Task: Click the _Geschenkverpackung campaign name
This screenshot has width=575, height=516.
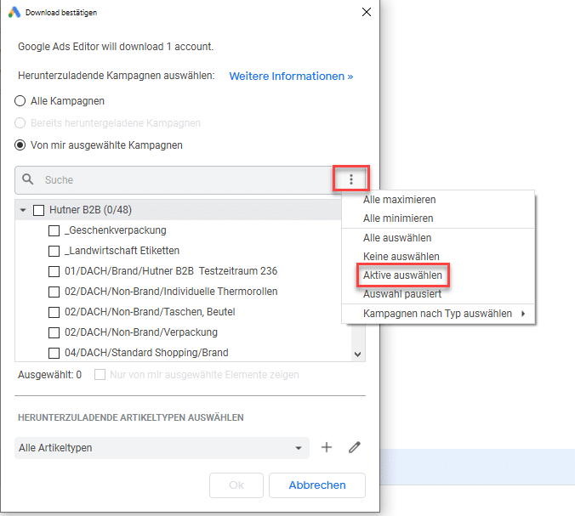Action: pos(116,230)
